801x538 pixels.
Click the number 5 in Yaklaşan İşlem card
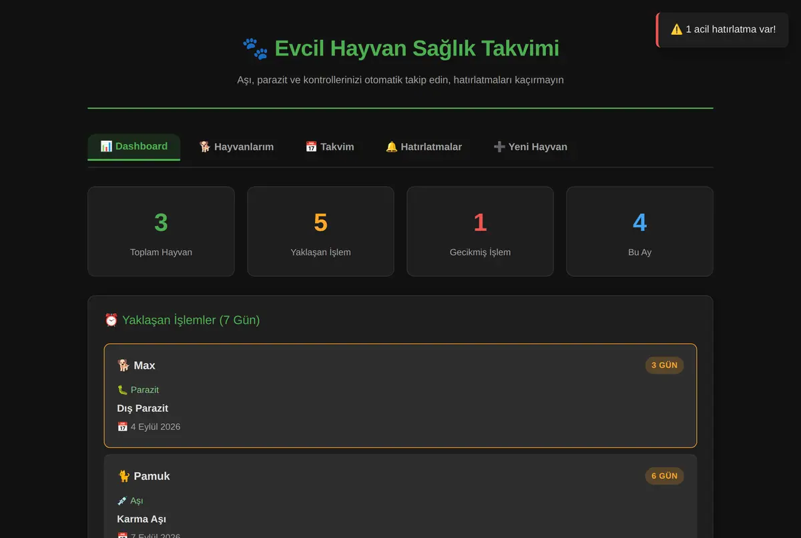click(x=320, y=222)
